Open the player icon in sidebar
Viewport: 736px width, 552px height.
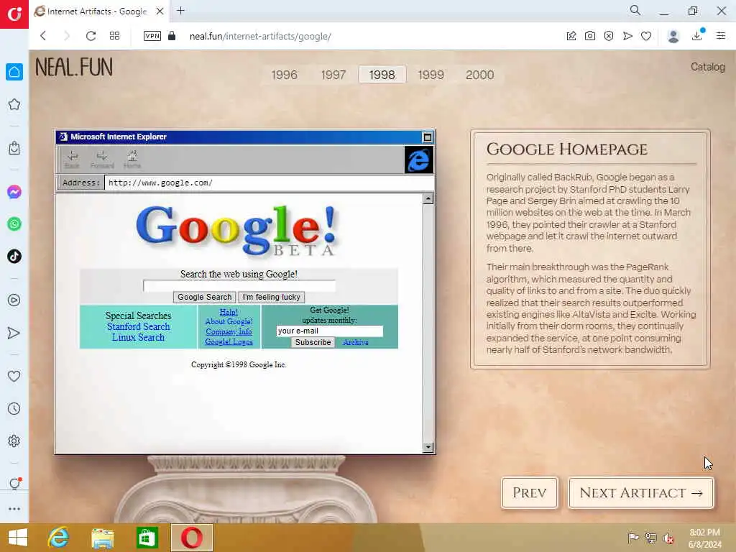coord(14,300)
